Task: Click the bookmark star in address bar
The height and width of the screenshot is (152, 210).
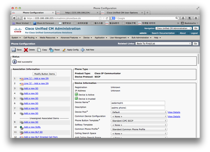Action: pos(100,18)
